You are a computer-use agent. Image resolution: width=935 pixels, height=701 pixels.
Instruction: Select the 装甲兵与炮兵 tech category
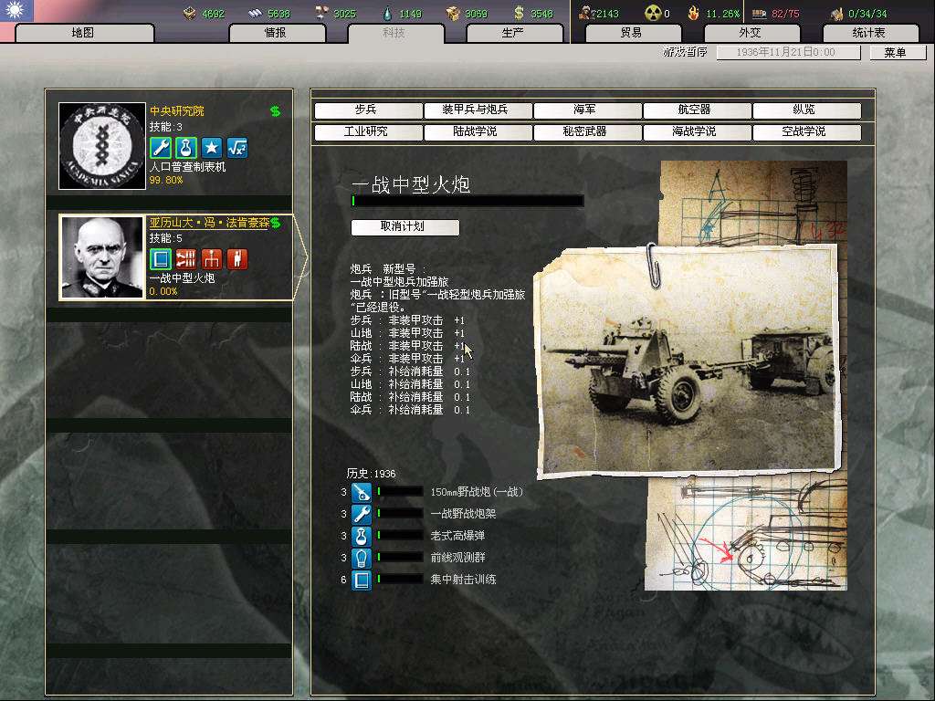[x=478, y=110]
